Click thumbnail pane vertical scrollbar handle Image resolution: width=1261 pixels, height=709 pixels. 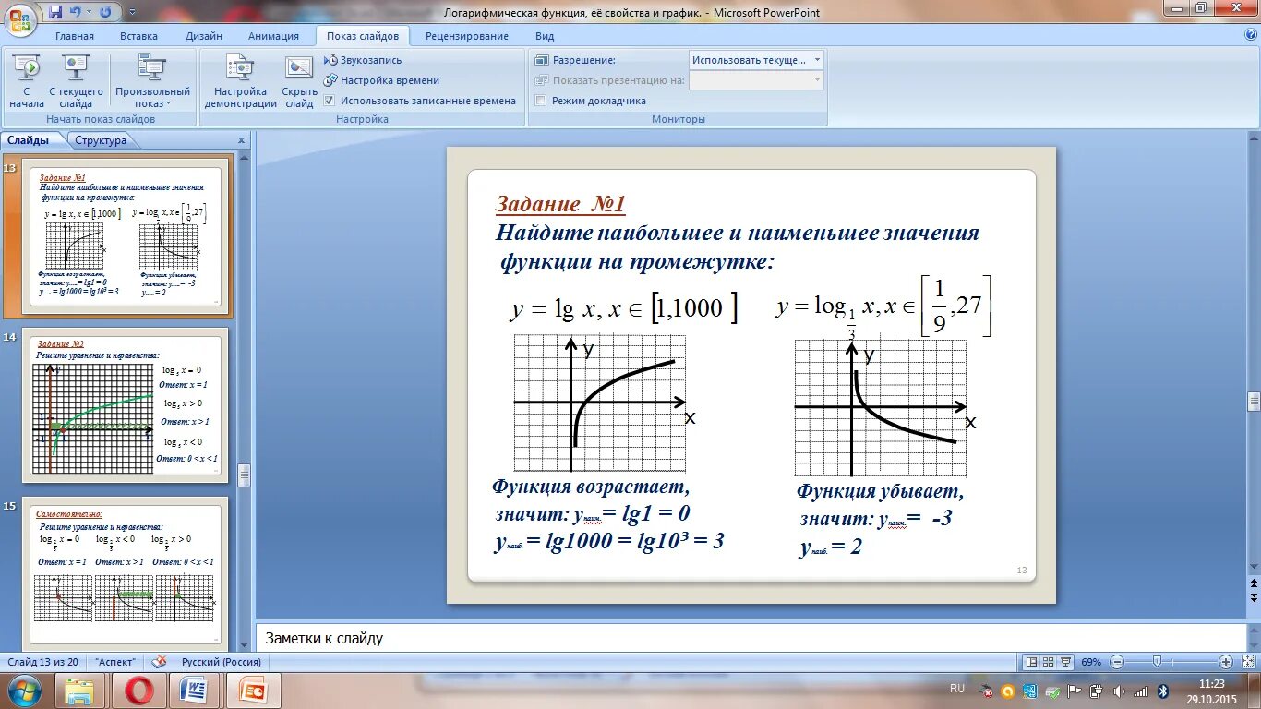pyautogui.click(x=244, y=475)
